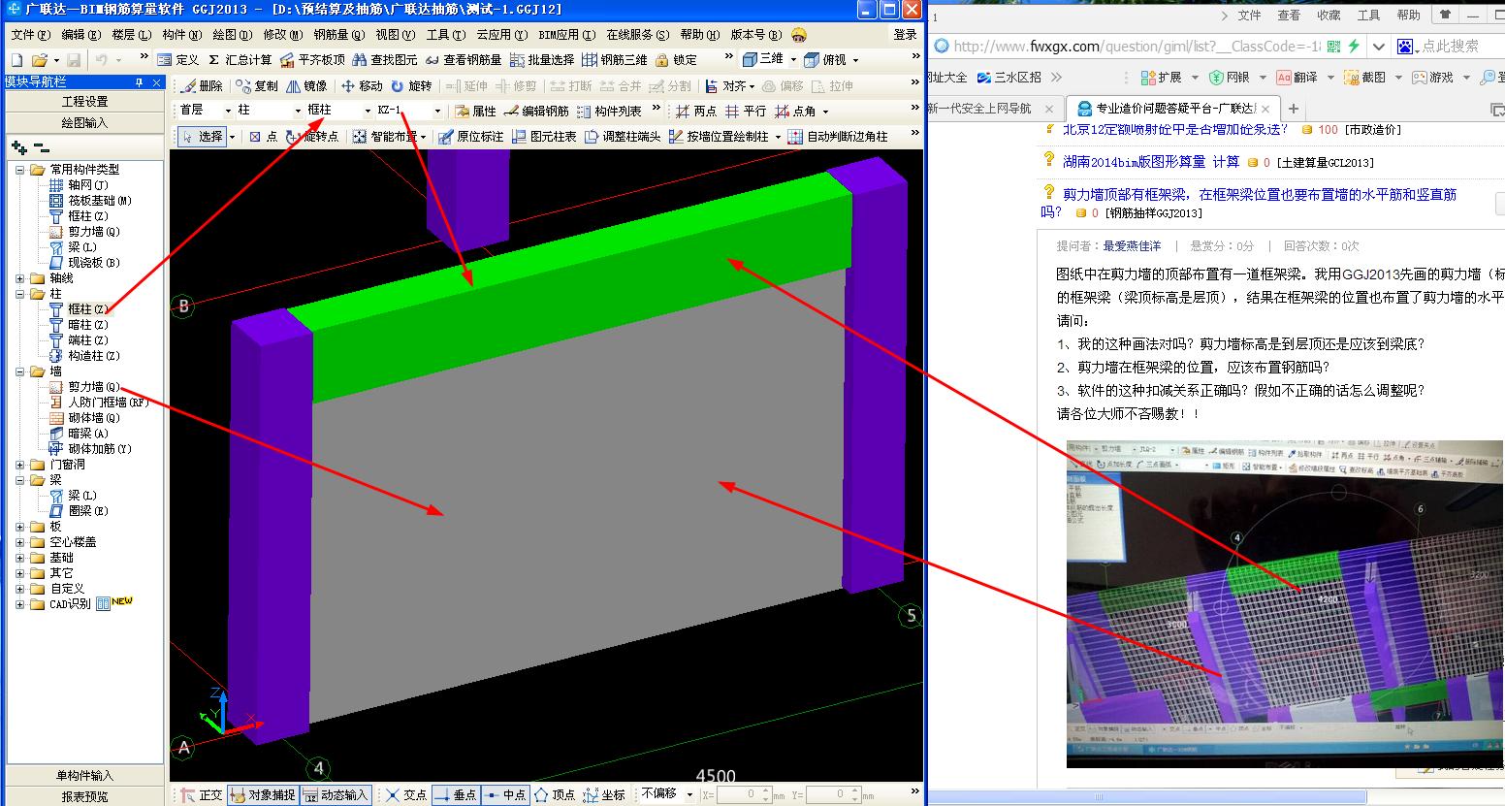Viewport: 1505px width, 806px height.
Task: Toggle 交点 intersection snap
Action: (x=406, y=794)
